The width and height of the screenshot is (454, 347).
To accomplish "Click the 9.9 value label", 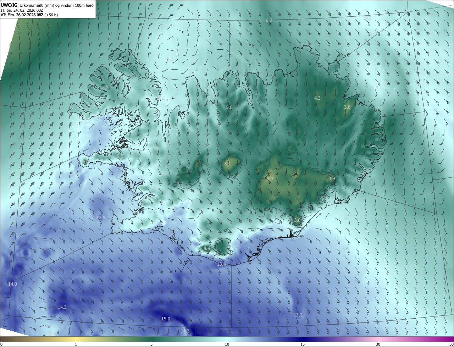I will point(375,88).
